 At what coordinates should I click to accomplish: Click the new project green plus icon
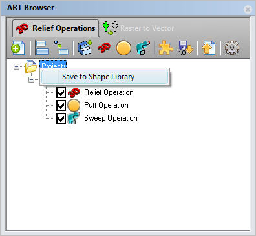(x=18, y=48)
